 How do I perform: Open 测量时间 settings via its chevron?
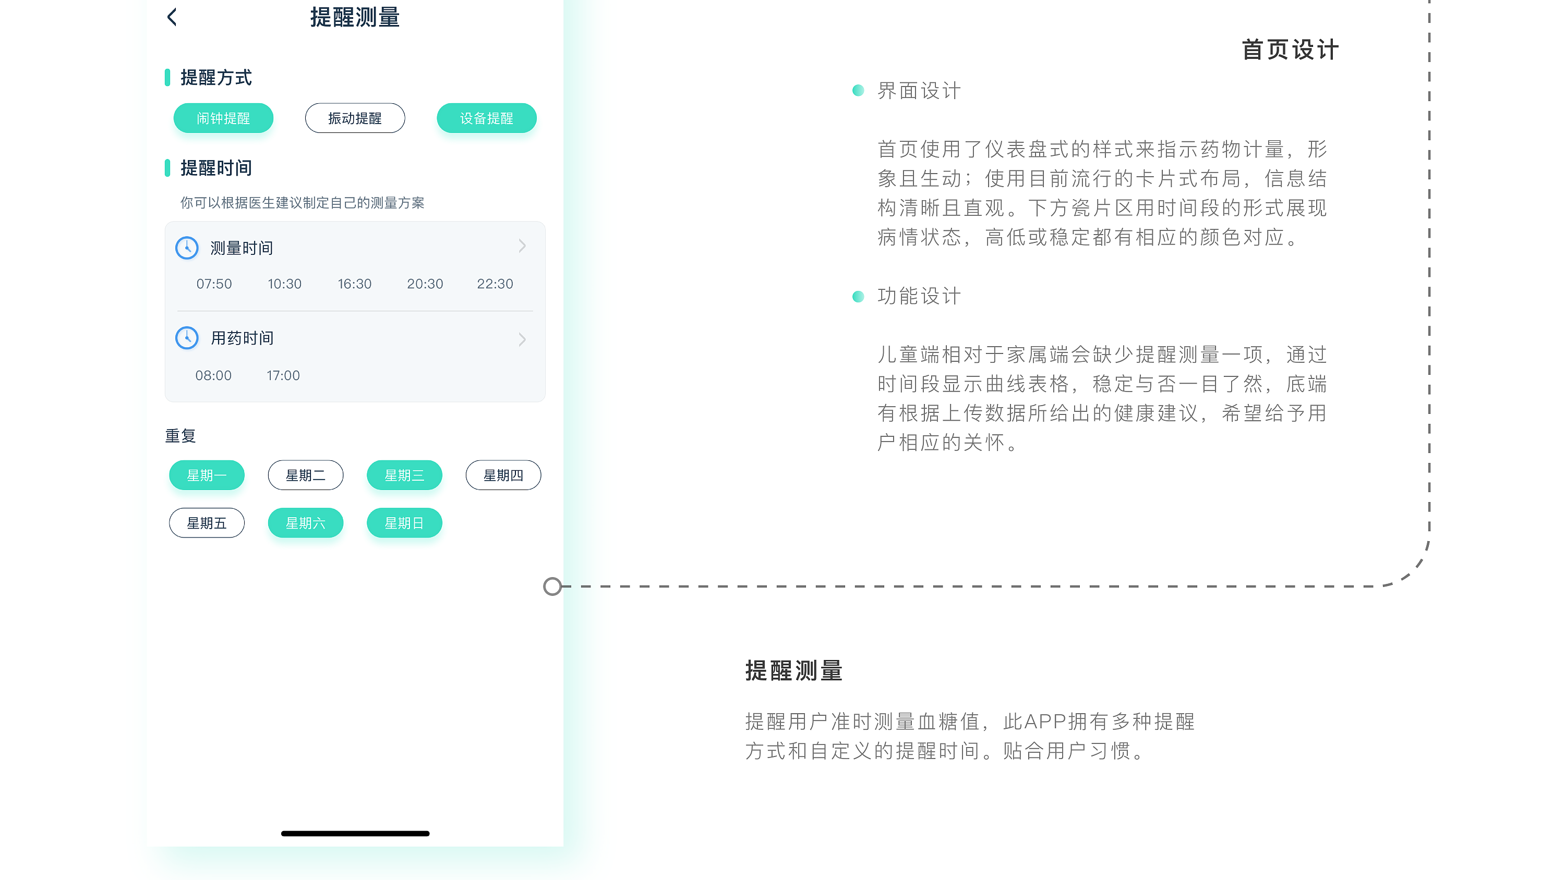tap(523, 246)
